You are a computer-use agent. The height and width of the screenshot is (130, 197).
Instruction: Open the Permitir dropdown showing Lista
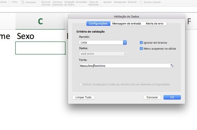[x=103, y=42]
